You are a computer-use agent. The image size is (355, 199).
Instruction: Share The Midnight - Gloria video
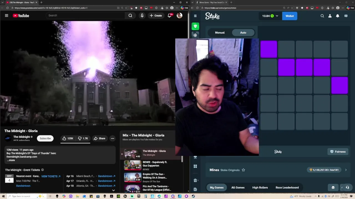click(x=99, y=138)
